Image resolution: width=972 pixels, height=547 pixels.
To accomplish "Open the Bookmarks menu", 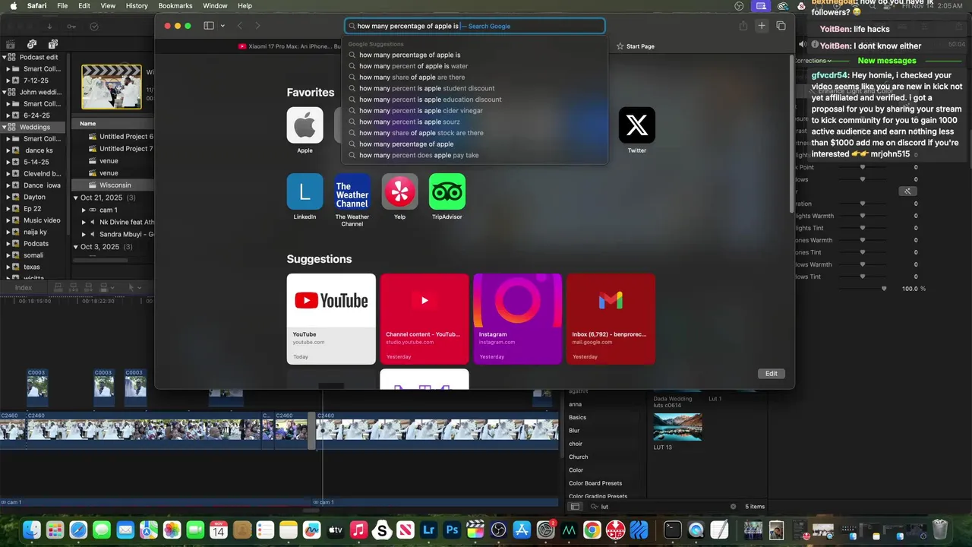I will [175, 6].
